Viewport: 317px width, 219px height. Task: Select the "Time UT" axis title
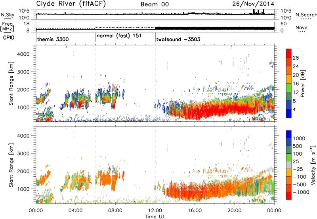click(x=155, y=217)
